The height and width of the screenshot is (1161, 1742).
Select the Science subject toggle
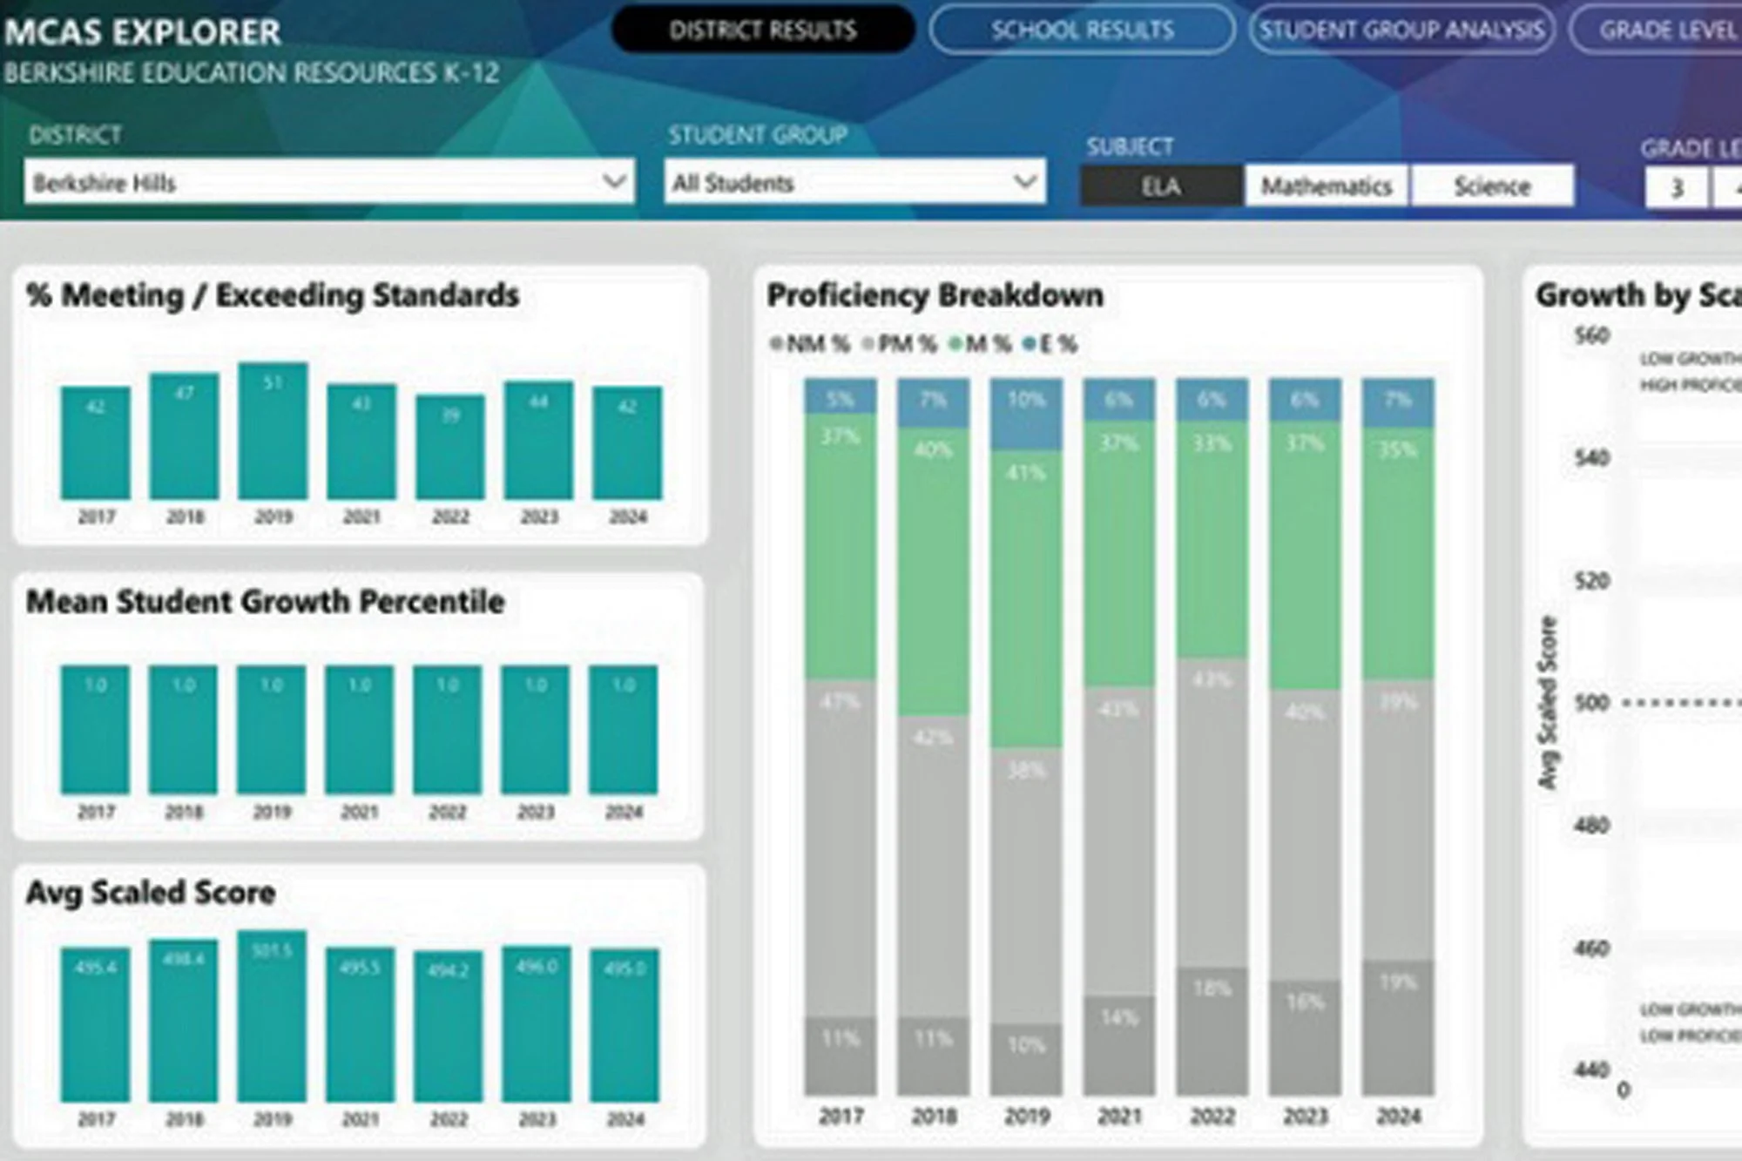1491,186
